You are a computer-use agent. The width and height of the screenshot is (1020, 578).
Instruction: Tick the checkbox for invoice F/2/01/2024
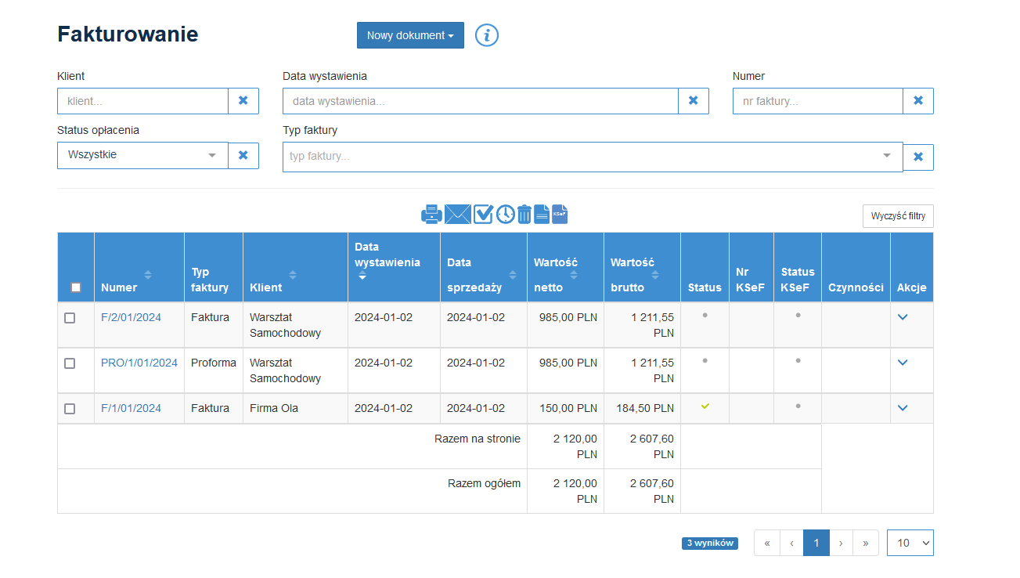pyautogui.click(x=70, y=318)
